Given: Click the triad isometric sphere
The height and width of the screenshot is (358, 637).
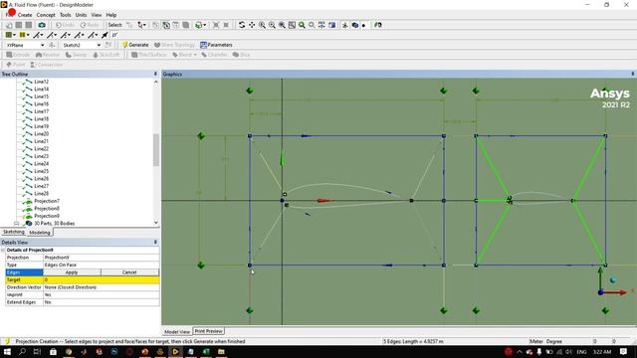Looking at the screenshot, I should point(613,280).
